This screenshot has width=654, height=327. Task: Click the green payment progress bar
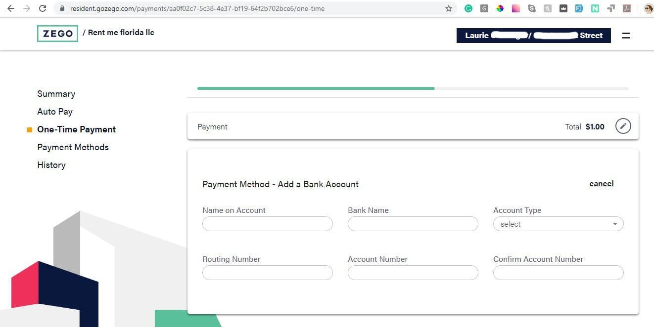[316, 88]
